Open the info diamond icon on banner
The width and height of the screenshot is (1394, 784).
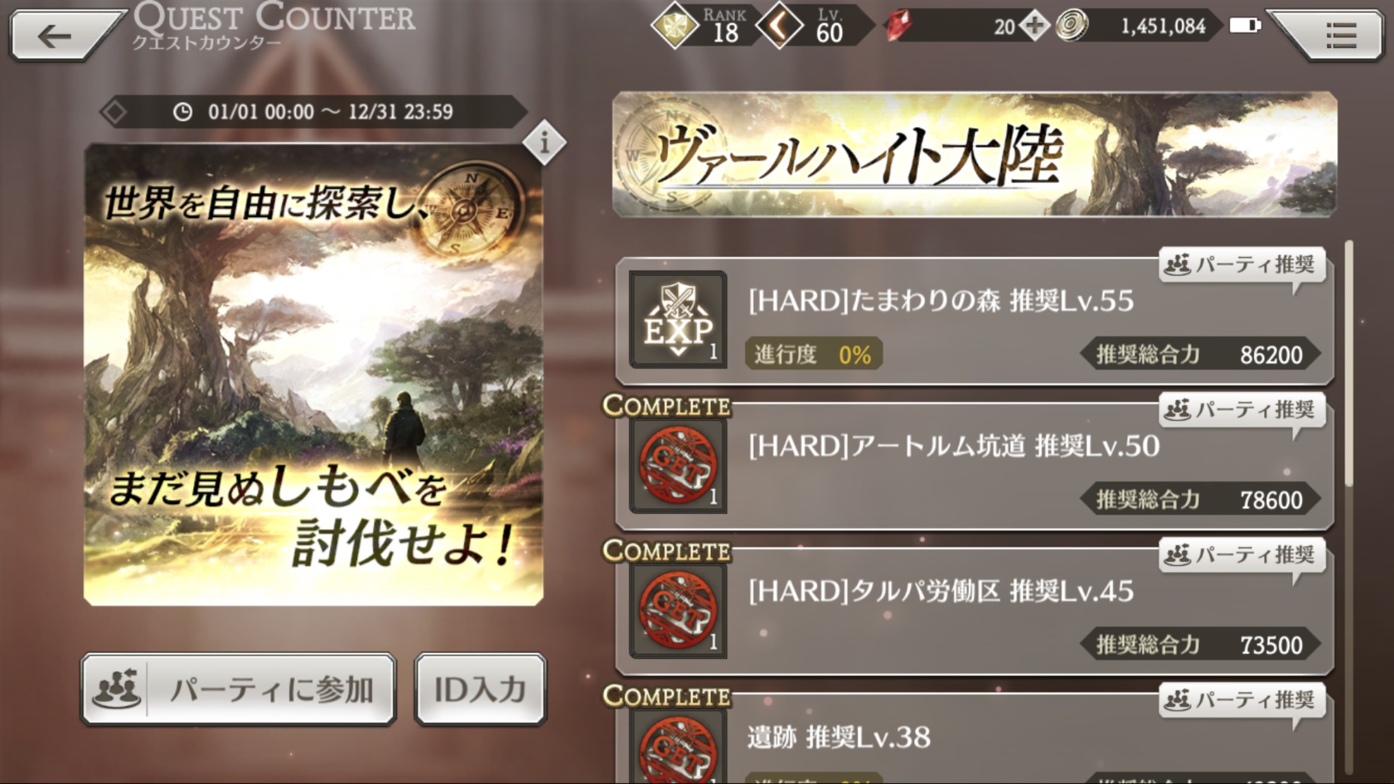[544, 143]
